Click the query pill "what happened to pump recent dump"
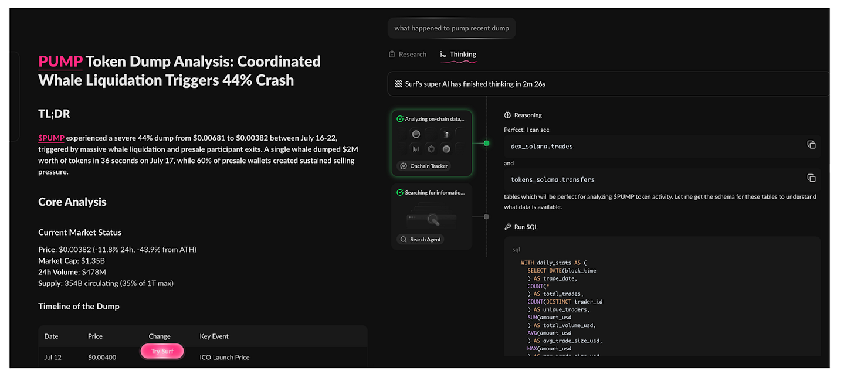 point(452,28)
